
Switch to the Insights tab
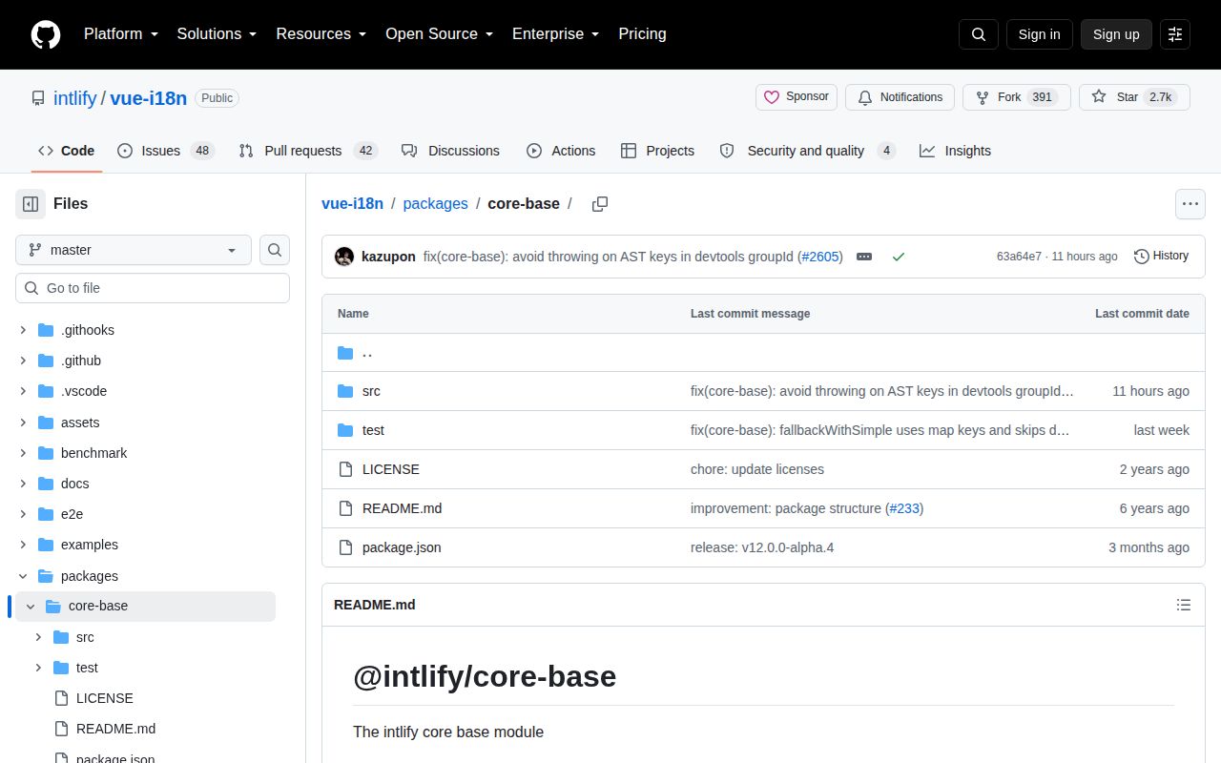[955, 151]
